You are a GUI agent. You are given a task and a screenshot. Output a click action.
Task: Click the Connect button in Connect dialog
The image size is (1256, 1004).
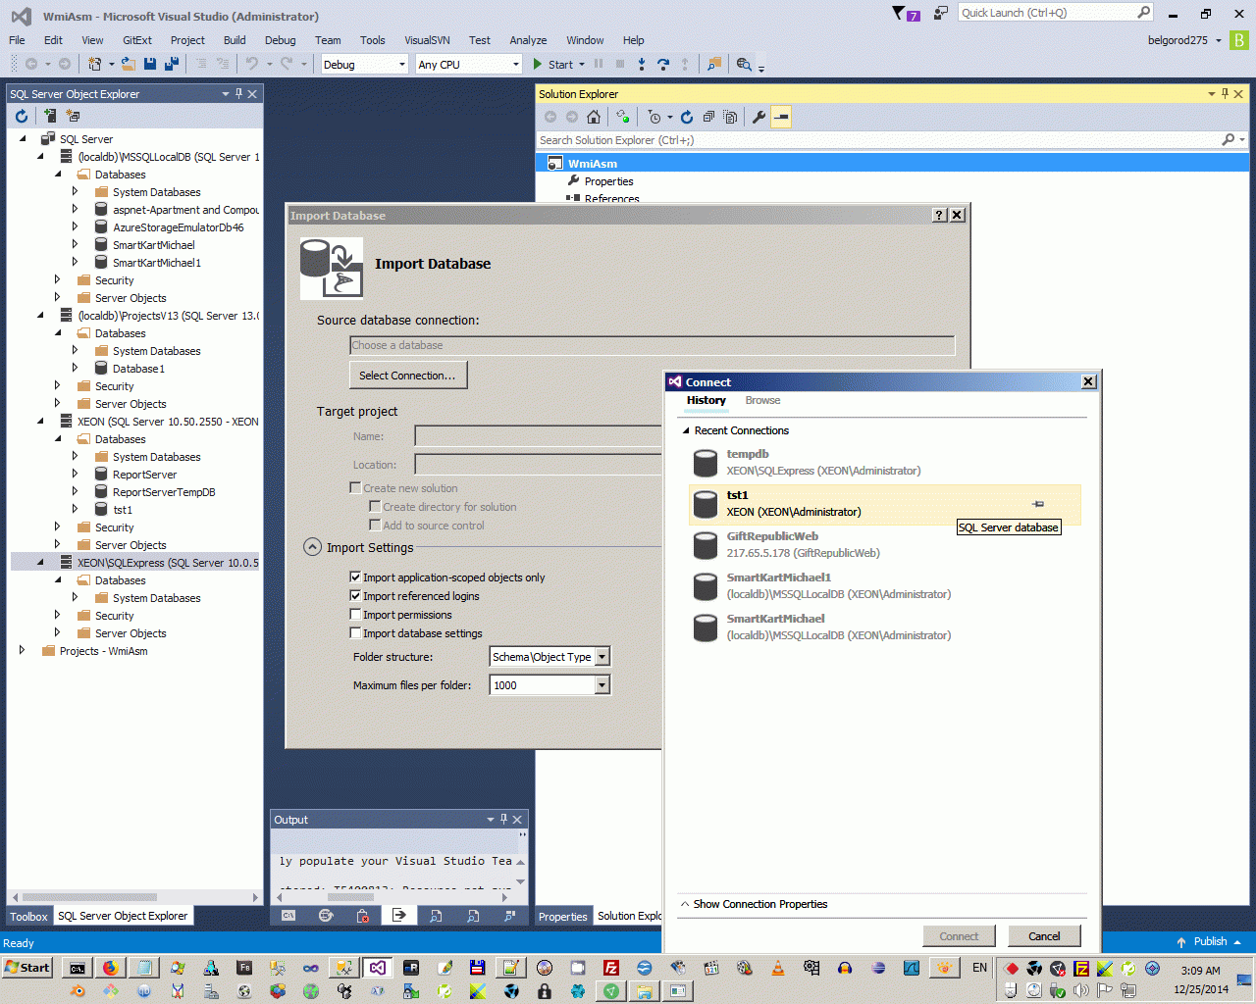pos(959,936)
